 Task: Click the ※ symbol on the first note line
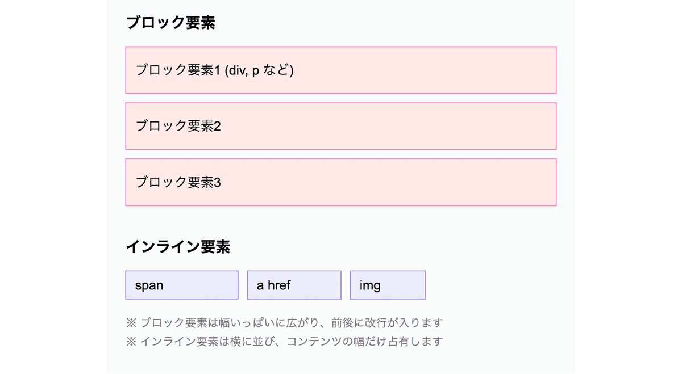131,323
